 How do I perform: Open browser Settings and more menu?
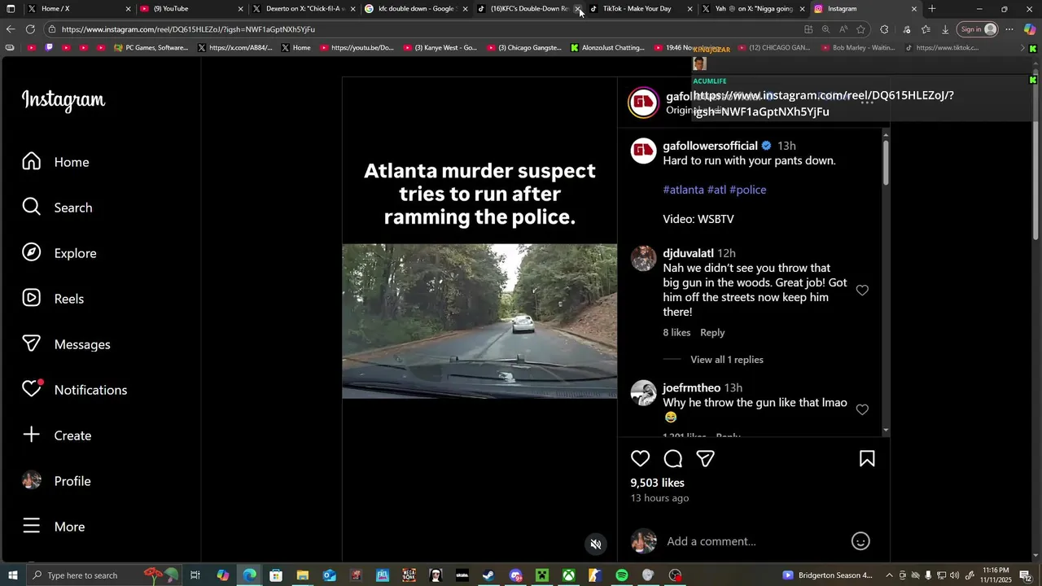pos(1009,29)
